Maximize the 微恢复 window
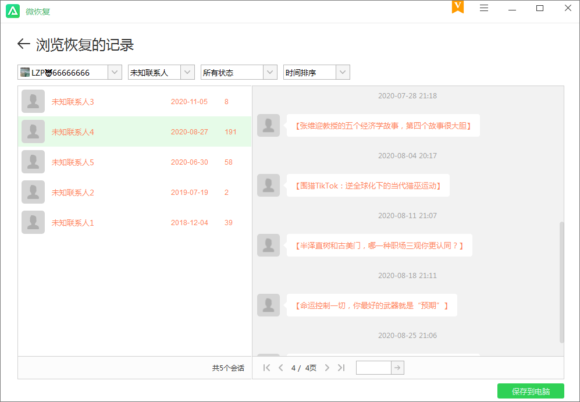580x402 pixels. pyautogui.click(x=540, y=8)
